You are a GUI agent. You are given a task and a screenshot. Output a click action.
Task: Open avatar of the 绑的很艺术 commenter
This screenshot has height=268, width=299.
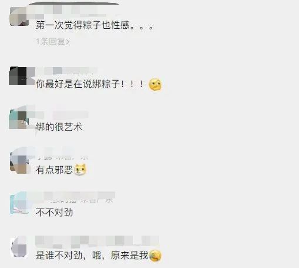[x=19, y=120]
